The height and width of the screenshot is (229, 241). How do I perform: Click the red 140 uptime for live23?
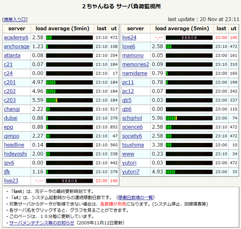(114, 181)
